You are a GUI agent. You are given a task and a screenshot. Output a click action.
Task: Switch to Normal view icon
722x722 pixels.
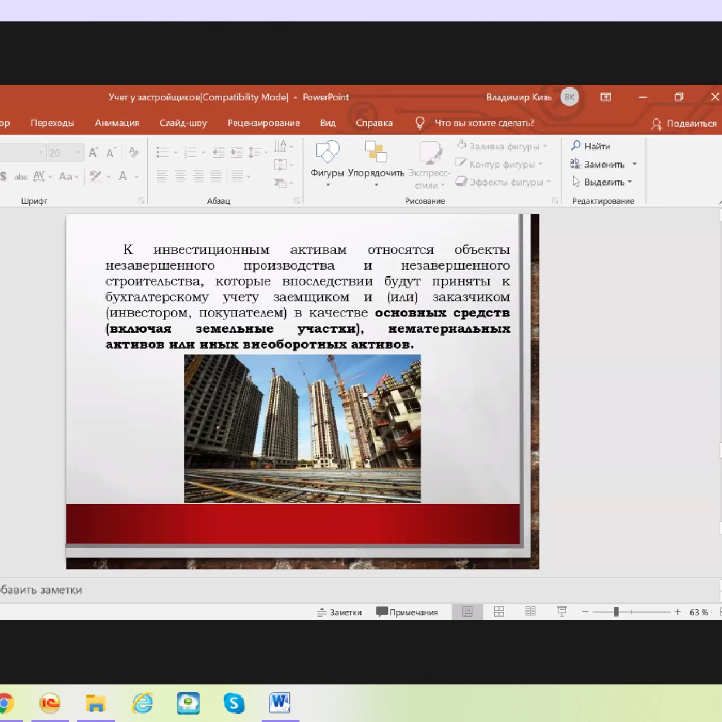[468, 612]
